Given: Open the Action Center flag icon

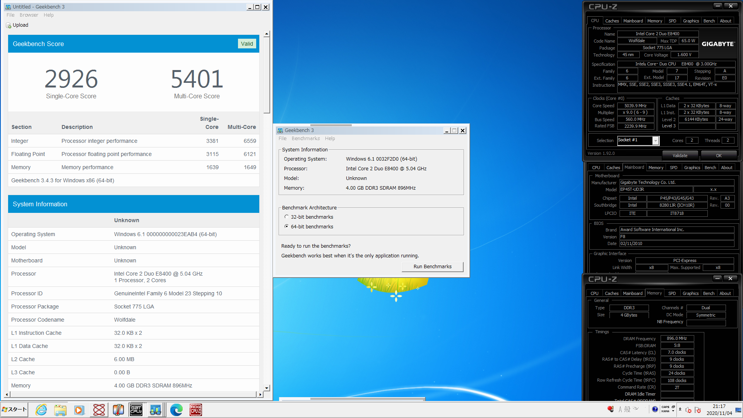Looking at the screenshot, I should tap(698, 410).
